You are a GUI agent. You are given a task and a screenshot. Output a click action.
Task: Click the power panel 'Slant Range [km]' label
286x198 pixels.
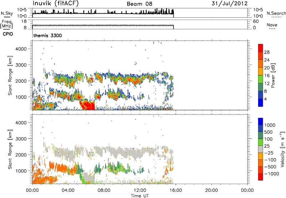10,75
